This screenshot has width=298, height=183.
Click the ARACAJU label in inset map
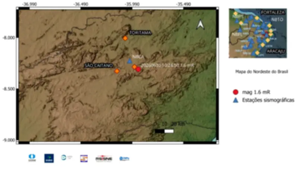click(276, 51)
